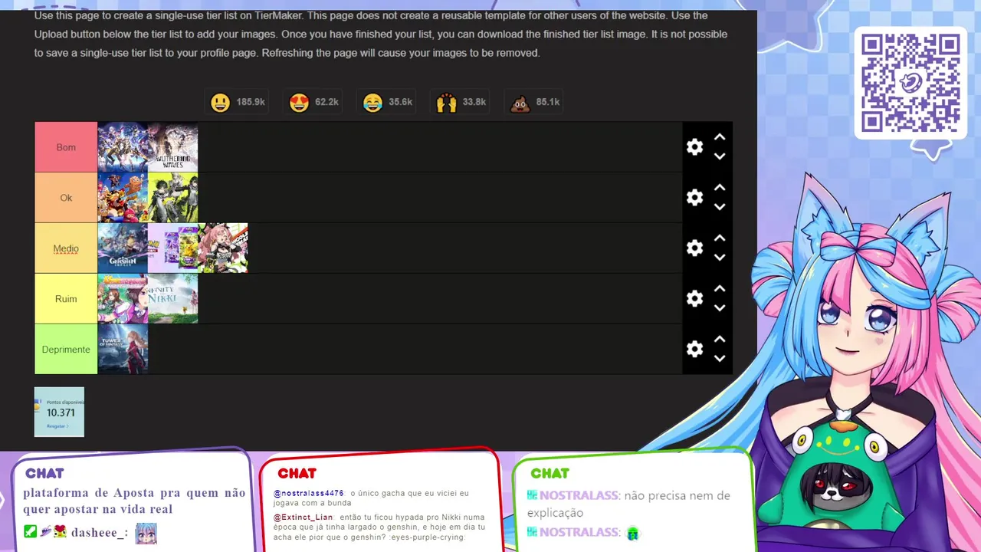Image resolution: width=981 pixels, height=552 pixels.
Task: Move Deprimente tier row down
Action: pos(720,359)
